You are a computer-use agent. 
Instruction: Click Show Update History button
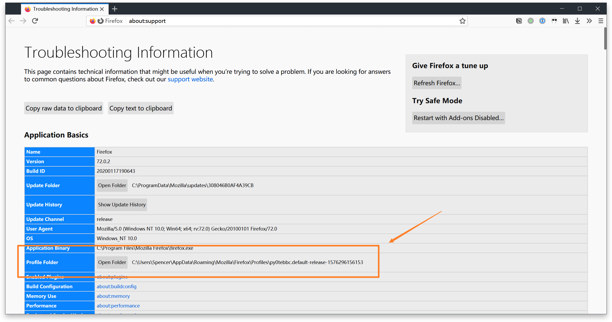tap(122, 205)
